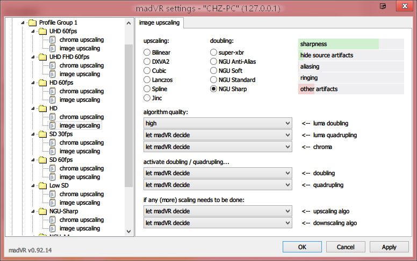417x261 pixels.
Task: Click page icon of selected image upscaling under HD
Action: pos(53,125)
